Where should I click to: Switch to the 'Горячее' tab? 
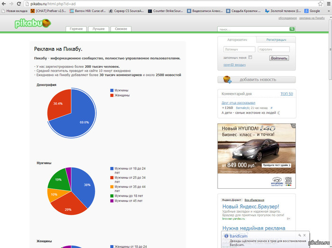[76, 29]
